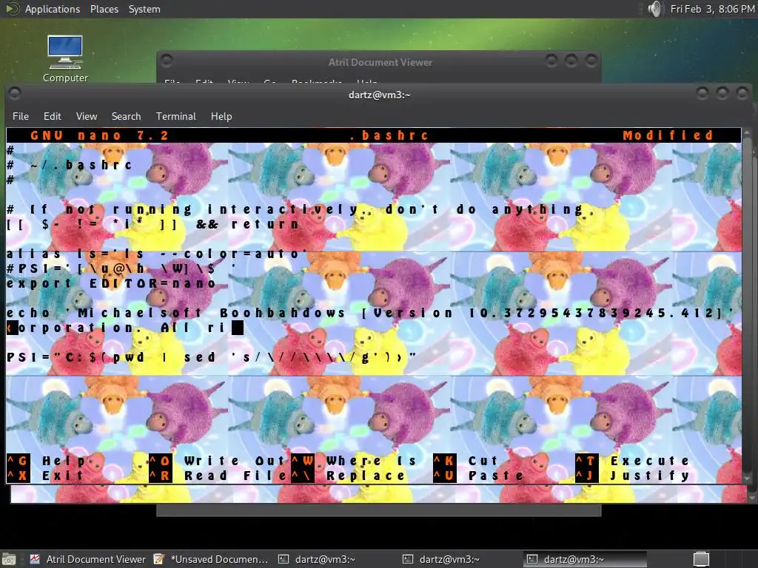
Task: Open the Computer desktop icon
Action: (x=65, y=59)
